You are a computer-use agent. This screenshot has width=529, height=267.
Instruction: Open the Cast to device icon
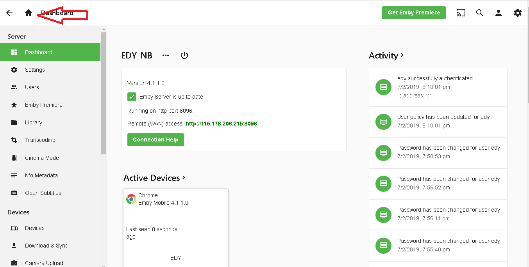[x=461, y=13]
